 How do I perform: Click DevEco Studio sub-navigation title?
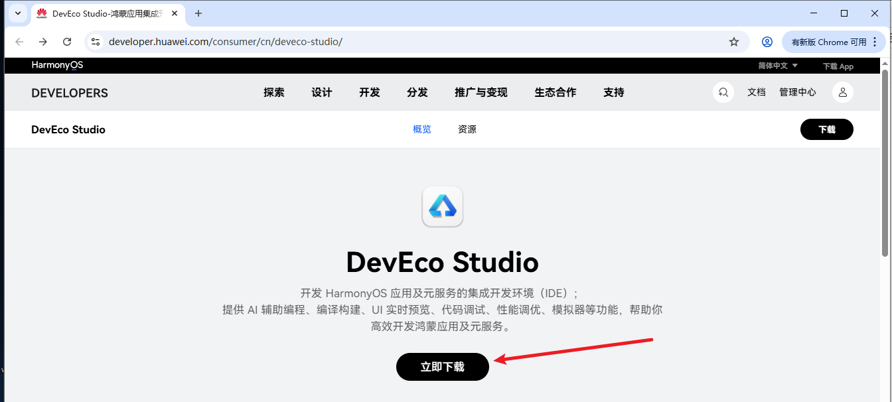pos(68,129)
